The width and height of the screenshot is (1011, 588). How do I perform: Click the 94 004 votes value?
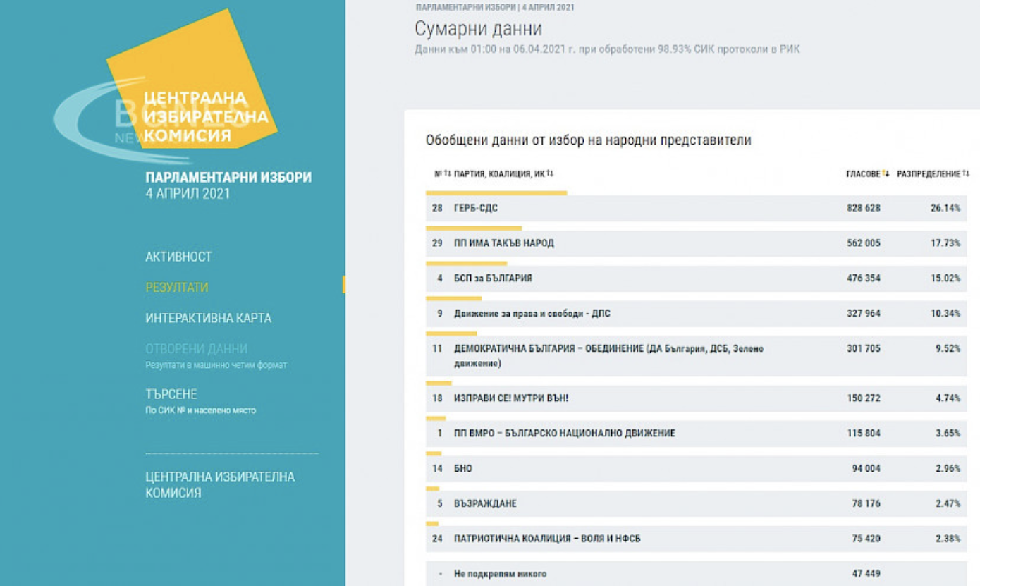(x=866, y=469)
